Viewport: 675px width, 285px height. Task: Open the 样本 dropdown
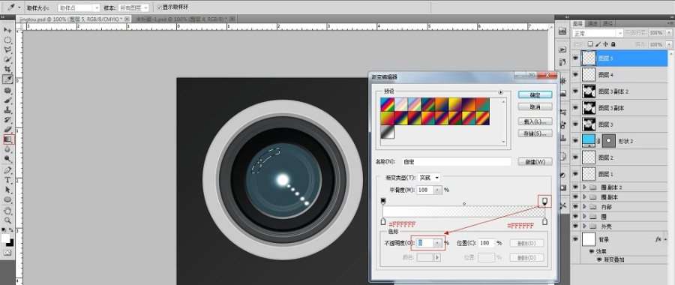click(133, 7)
